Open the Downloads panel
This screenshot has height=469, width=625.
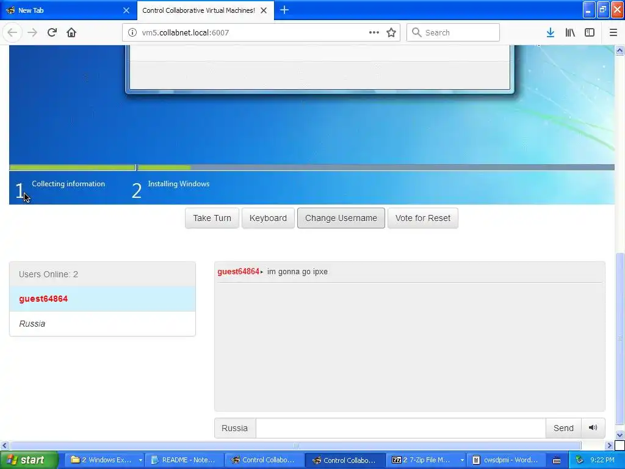click(x=551, y=32)
